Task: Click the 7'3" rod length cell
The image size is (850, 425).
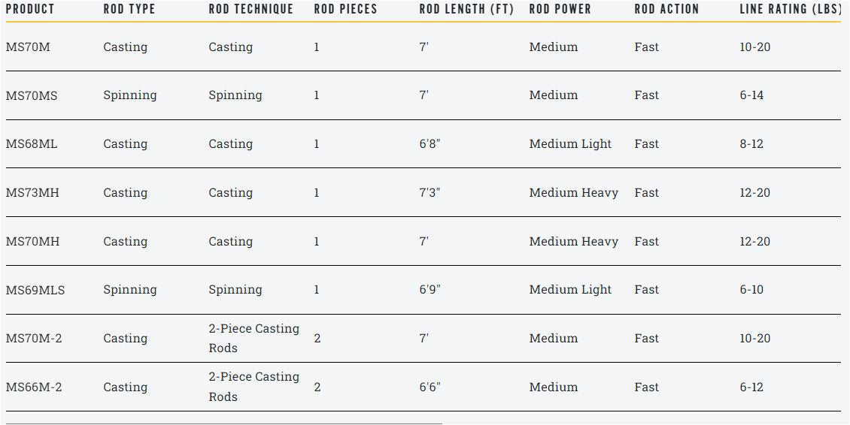Action: point(430,193)
